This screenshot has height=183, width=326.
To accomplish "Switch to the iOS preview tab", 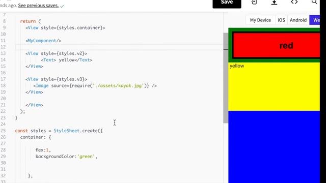I will (x=281, y=20).
